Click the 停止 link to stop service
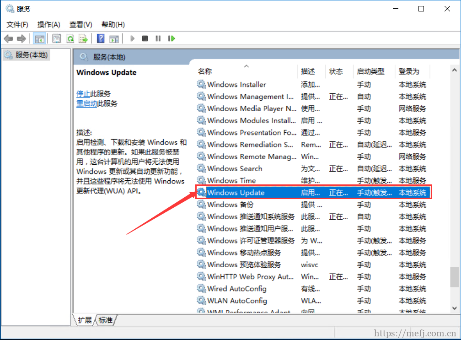This screenshot has width=461, height=340. coord(83,94)
